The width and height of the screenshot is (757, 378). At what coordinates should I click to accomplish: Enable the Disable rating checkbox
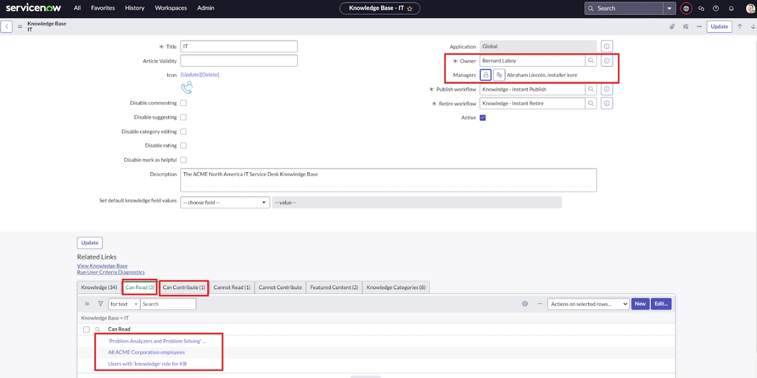point(184,146)
